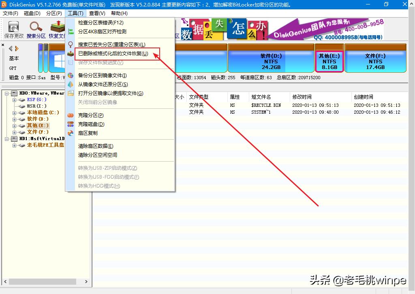Click the 扇区复制 sector copy menu icon
415x294 pixels.
tap(71, 133)
